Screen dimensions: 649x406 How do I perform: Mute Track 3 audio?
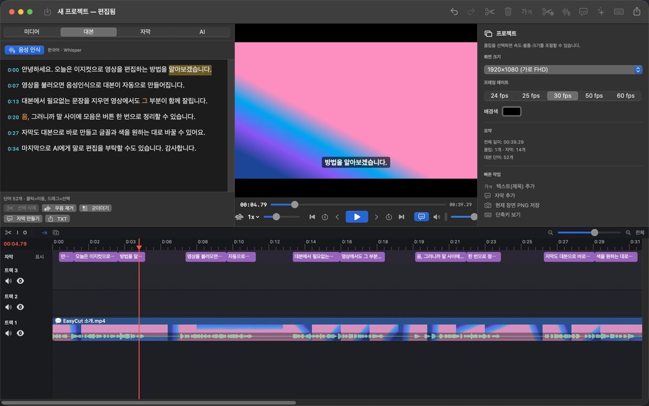8,281
